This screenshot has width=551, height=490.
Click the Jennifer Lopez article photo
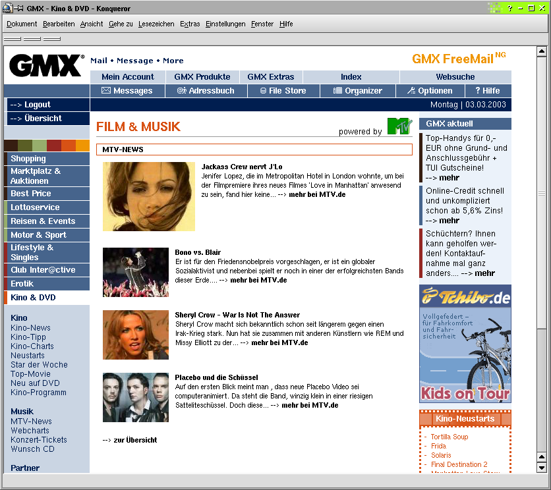pos(149,196)
